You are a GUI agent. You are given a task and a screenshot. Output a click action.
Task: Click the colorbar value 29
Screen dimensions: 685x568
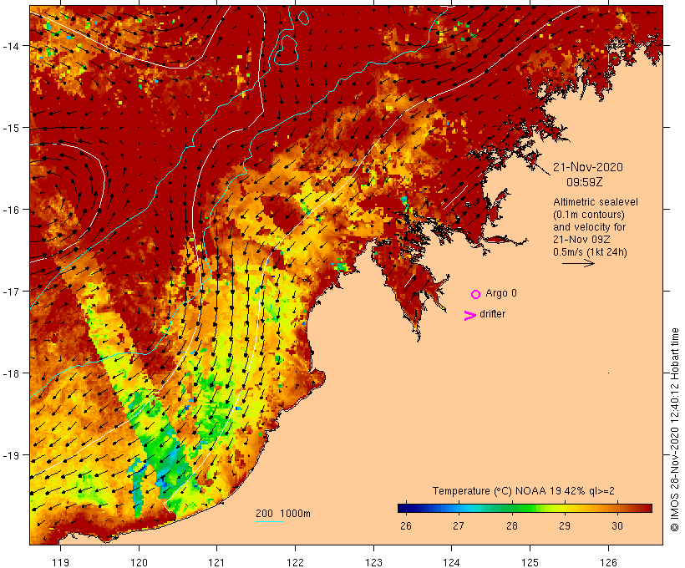pyautogui.click(x=565, y=525)
